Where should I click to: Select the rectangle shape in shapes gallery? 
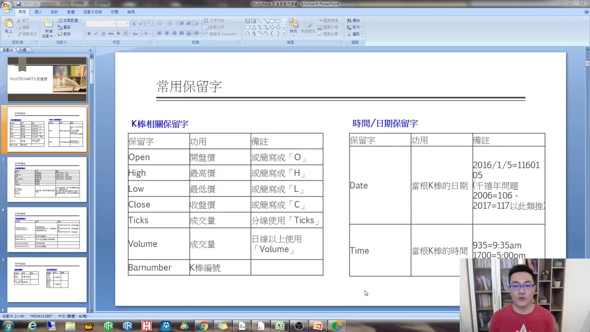coord(272,21)
